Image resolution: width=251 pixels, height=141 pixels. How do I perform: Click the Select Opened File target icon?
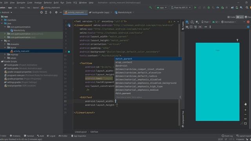pyautogui.click(x=42, y=12)
